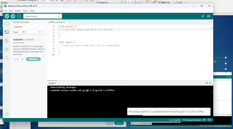Open the Debug panel in sidebar
This screenshot has height=129, width=233.
pyautogui.click(x=7, y=49)
